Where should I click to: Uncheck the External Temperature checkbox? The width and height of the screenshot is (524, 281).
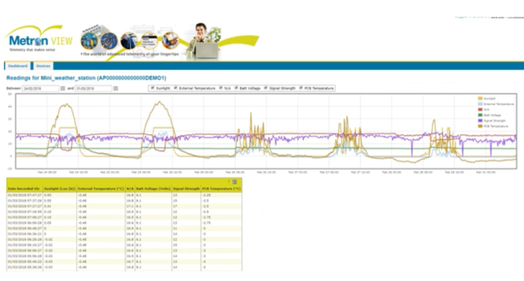pyautogui.click(x=175, y=88)
